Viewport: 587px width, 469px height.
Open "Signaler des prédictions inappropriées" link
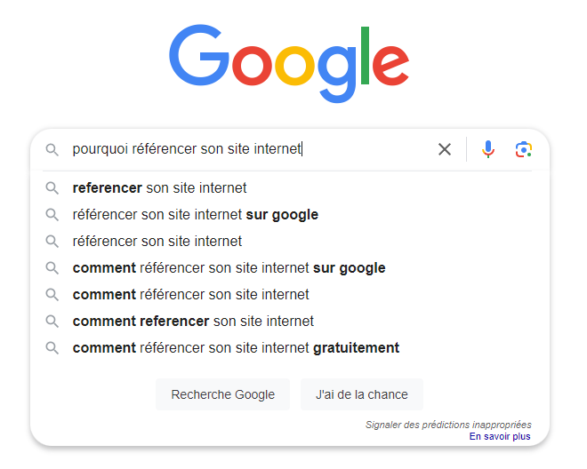pyautogui.click(x=448, y=425)
